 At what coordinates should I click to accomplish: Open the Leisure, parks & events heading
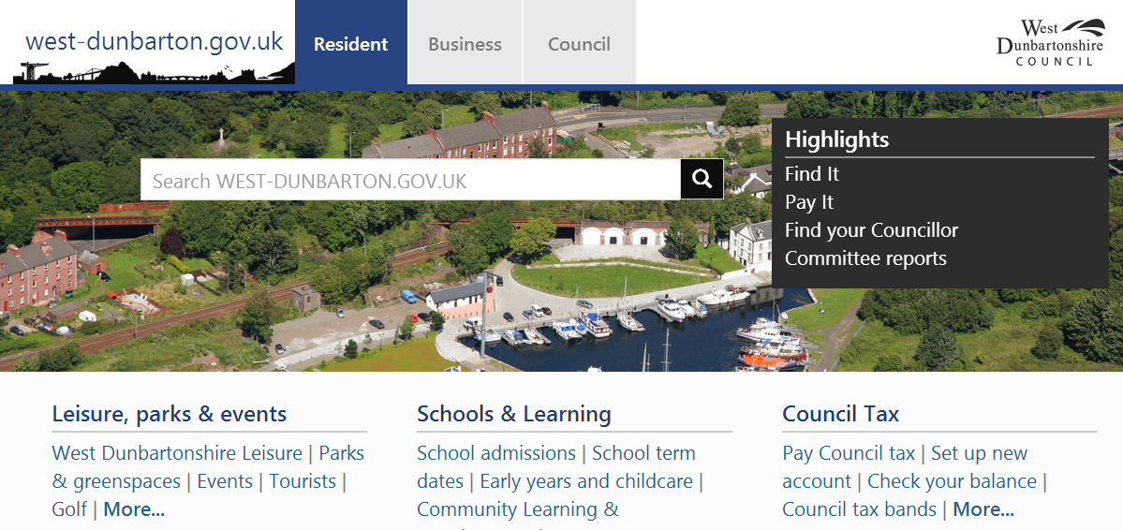(x=170, y=414)
